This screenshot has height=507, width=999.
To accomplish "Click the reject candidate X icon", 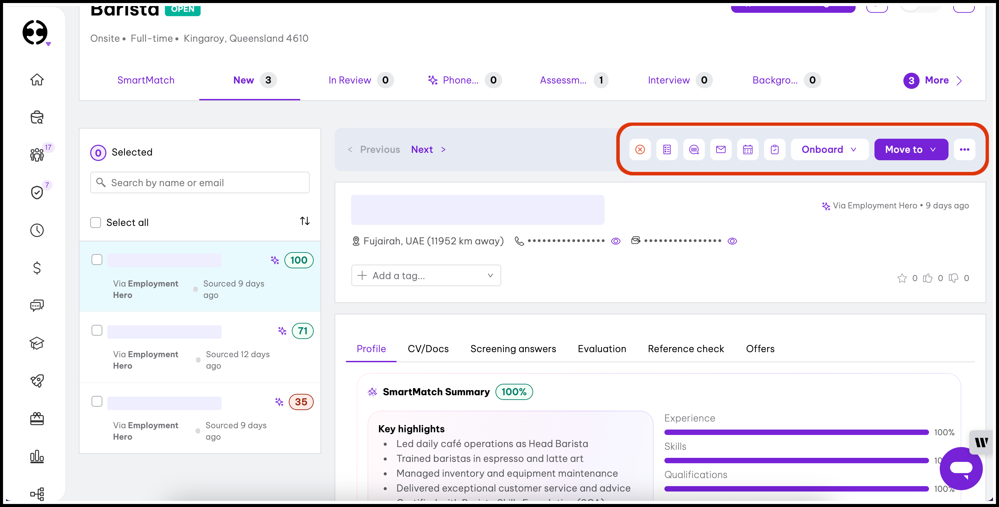I will coord(640,149).
